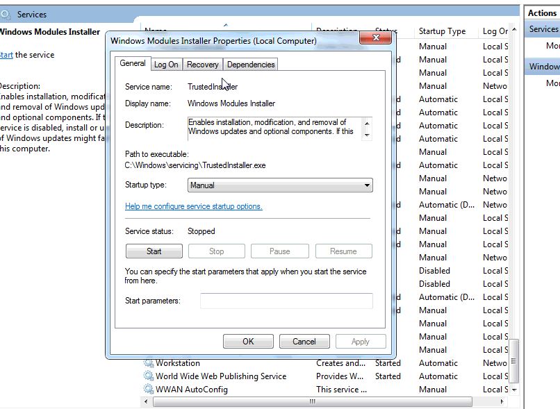The image size is (560, 409).
Task: Close the properties dialog with X
Action: [x=376, y=37]
